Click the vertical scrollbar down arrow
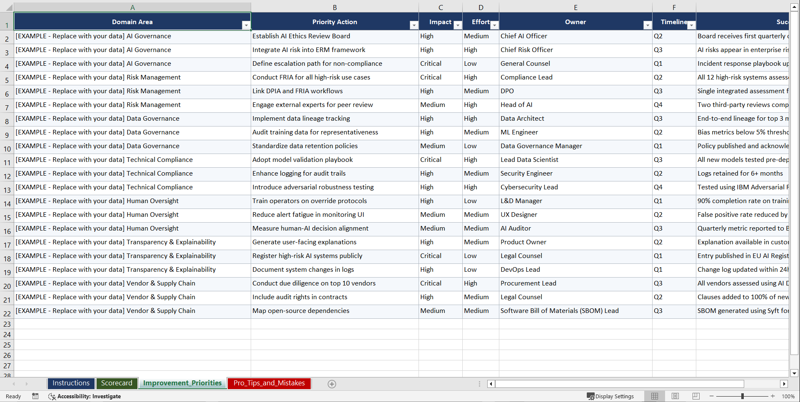 pos(795,373)
